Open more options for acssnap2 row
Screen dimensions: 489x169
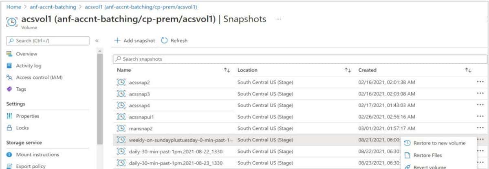(480, 82)
